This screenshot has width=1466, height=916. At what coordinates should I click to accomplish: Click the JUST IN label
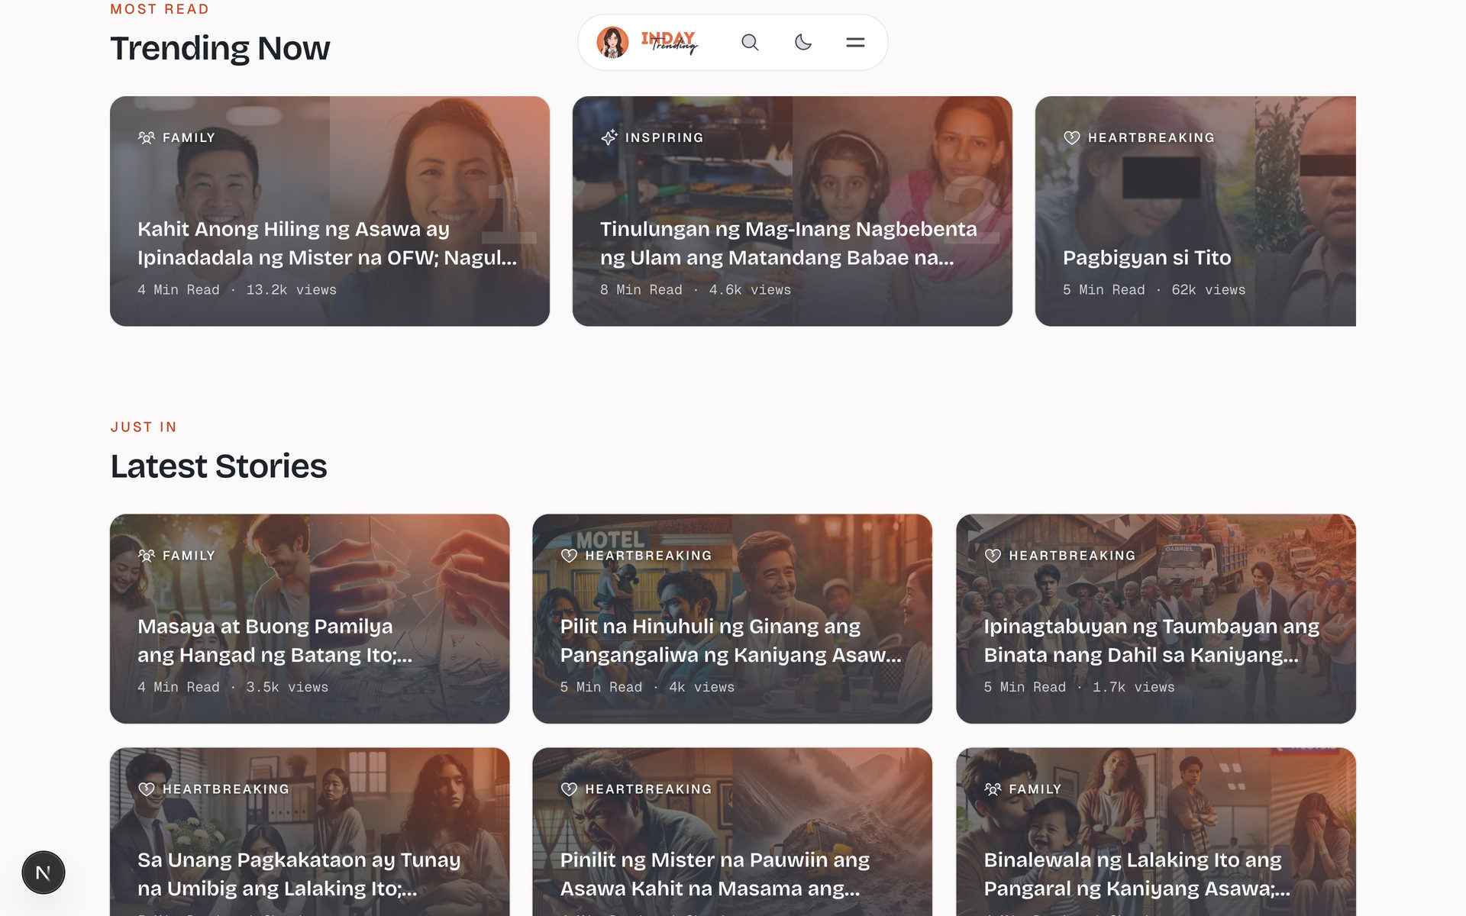click(x=144, y=427)
